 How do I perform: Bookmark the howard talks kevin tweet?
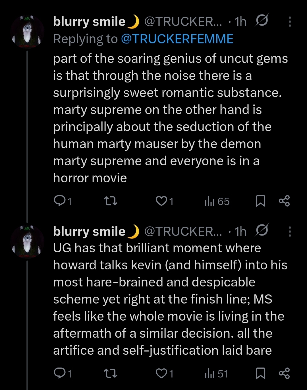tap(260, 374)
